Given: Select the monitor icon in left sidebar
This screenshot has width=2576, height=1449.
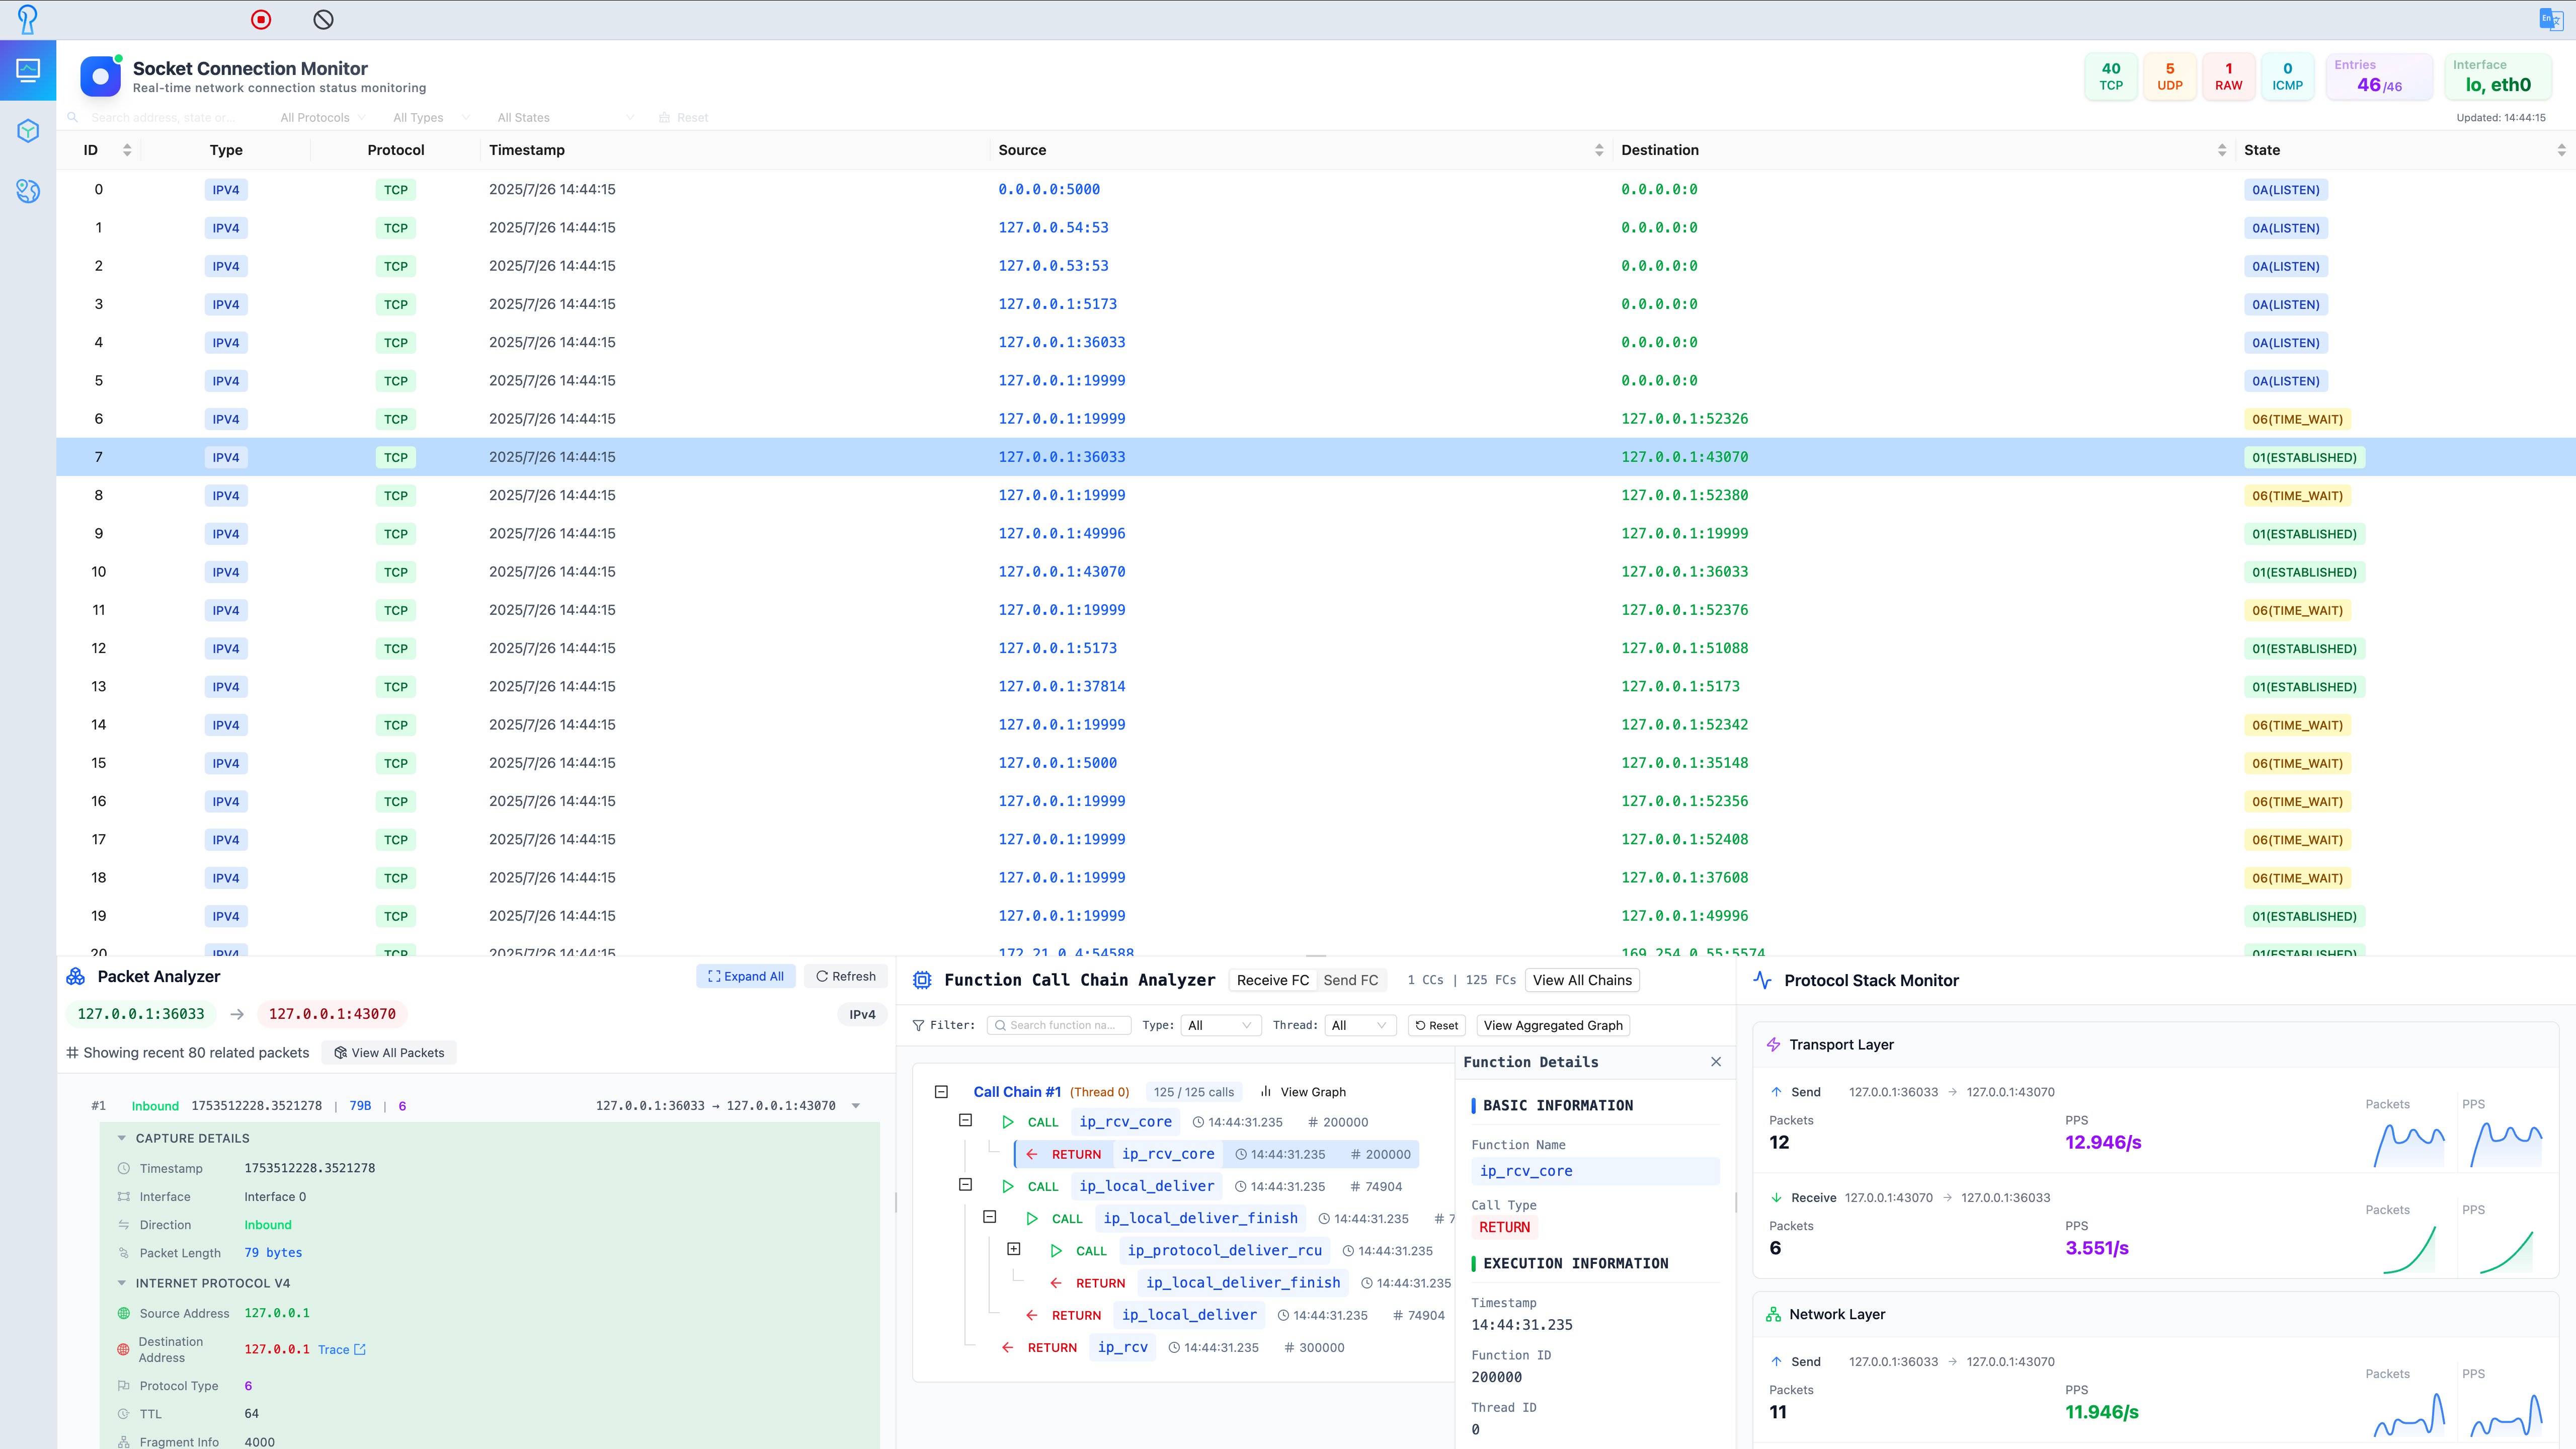Looking at the screenshot, I should coord(28,70).
